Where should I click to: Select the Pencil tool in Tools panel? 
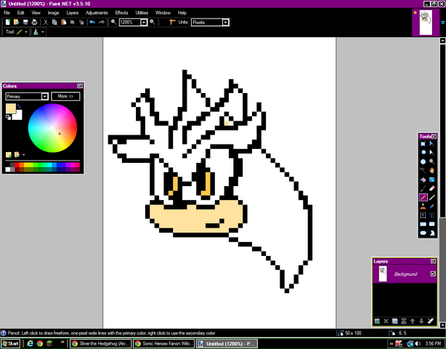click(423, 197)
